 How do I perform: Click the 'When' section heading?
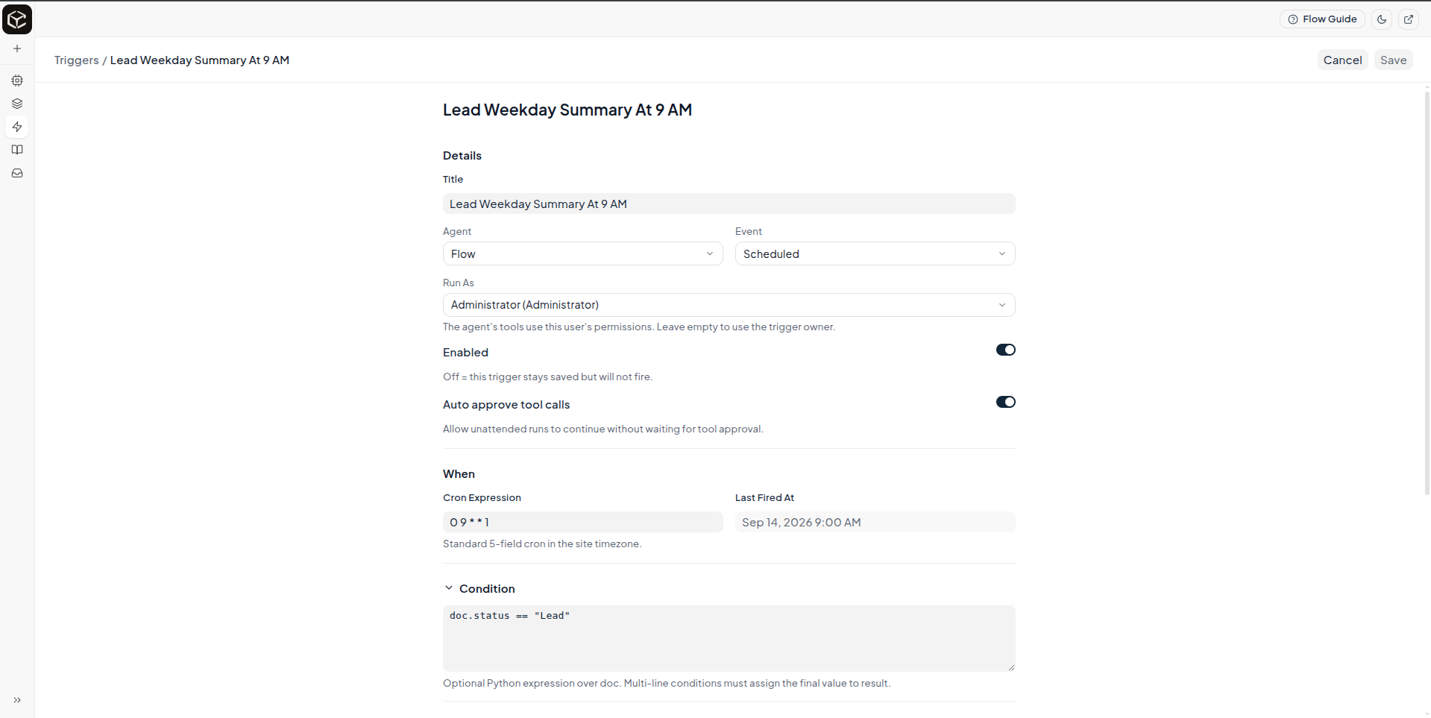(459, 473)
